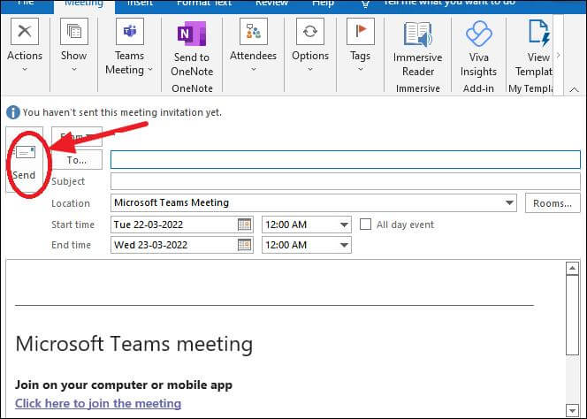This screenshot has width=587, height=419.
Task: Click Tell me what you want to do
Action: [x=449, y=3]
